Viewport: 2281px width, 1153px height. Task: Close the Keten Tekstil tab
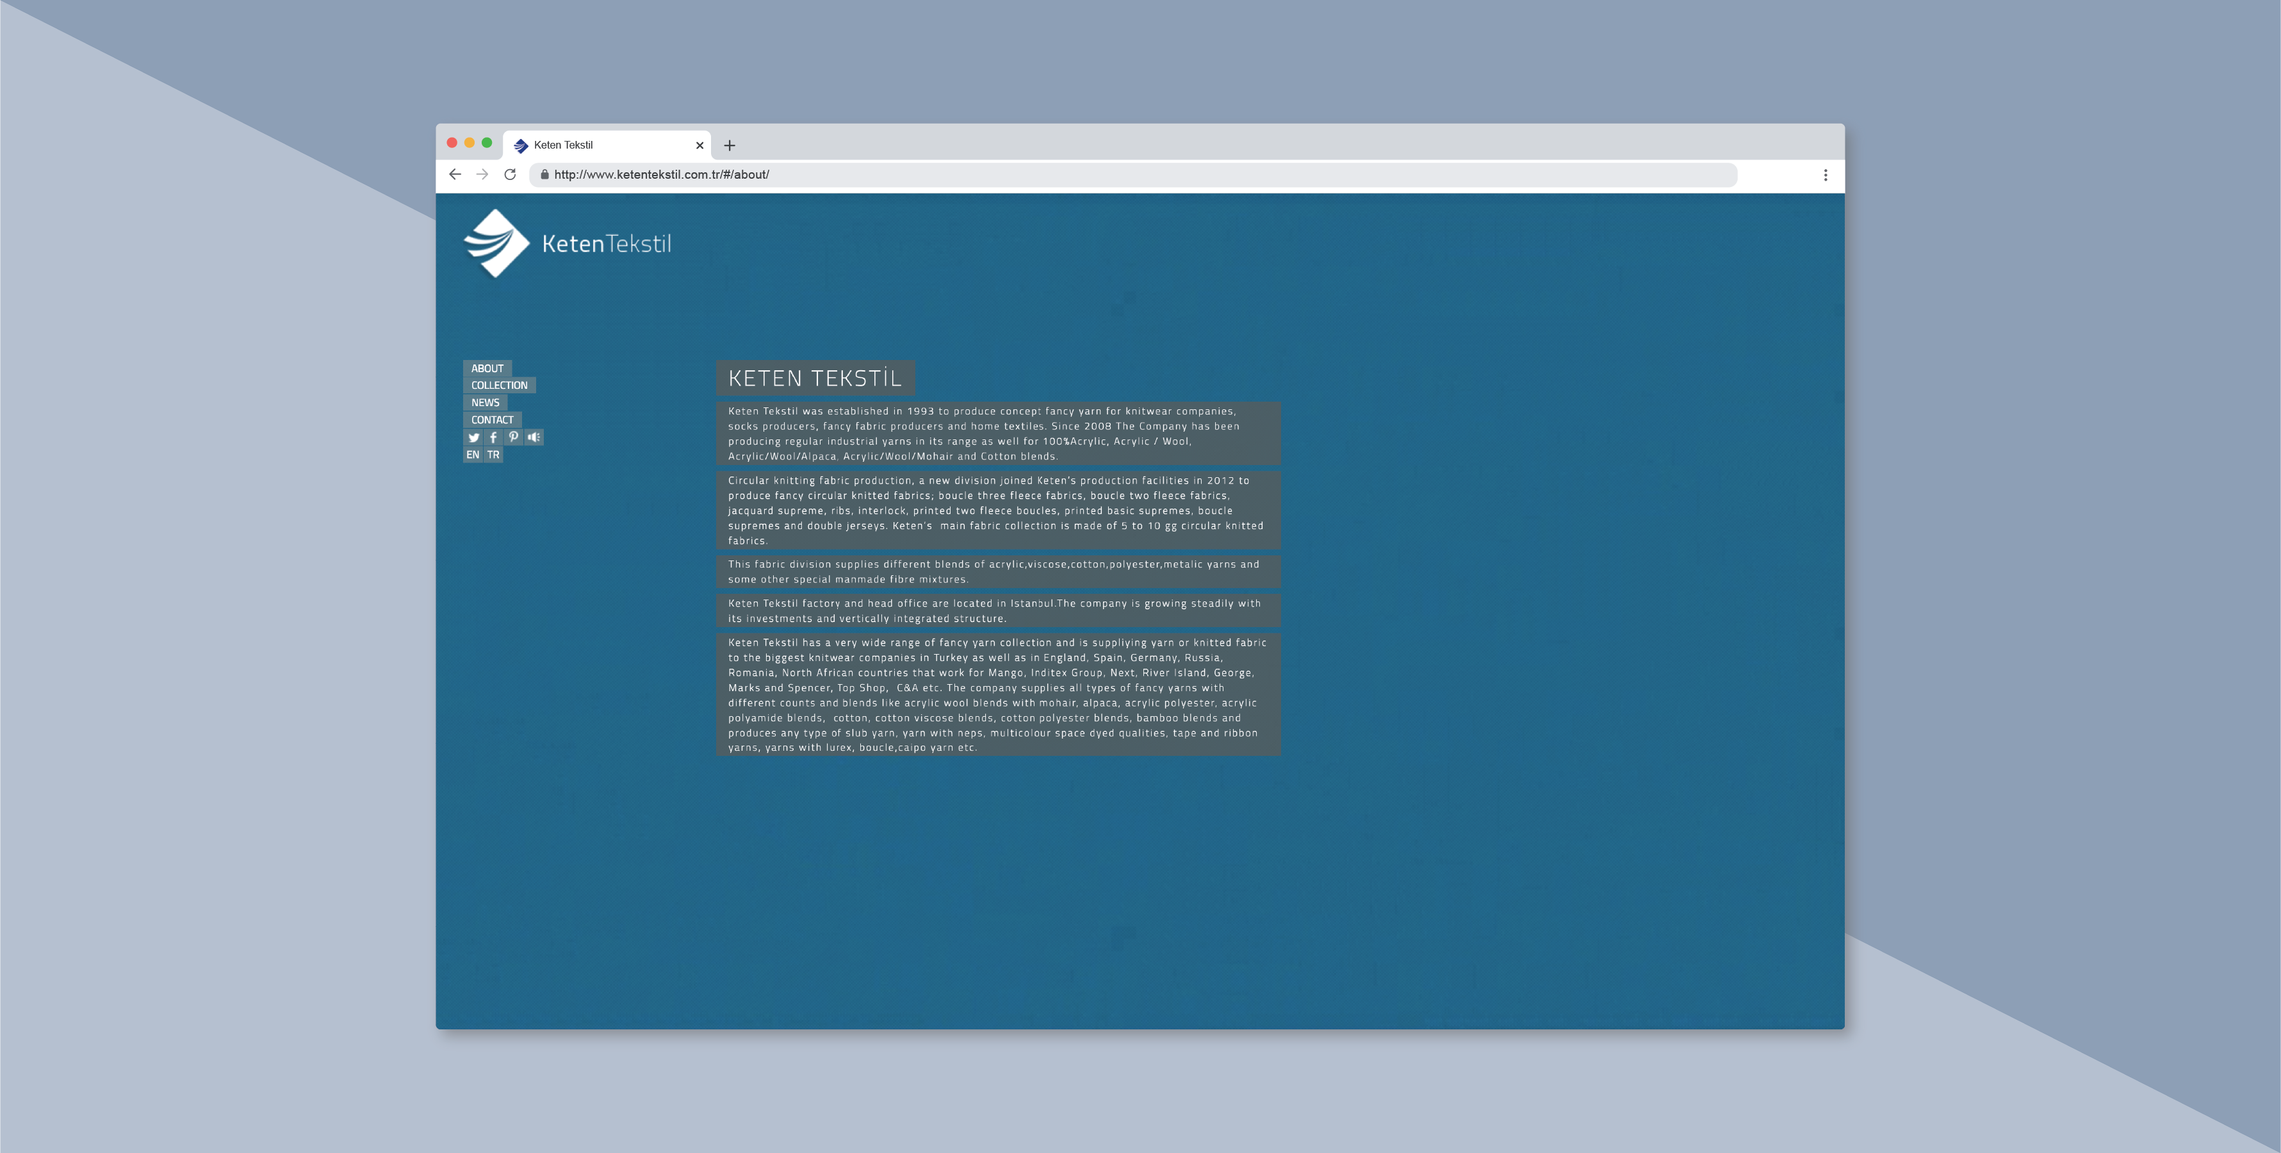699,145
